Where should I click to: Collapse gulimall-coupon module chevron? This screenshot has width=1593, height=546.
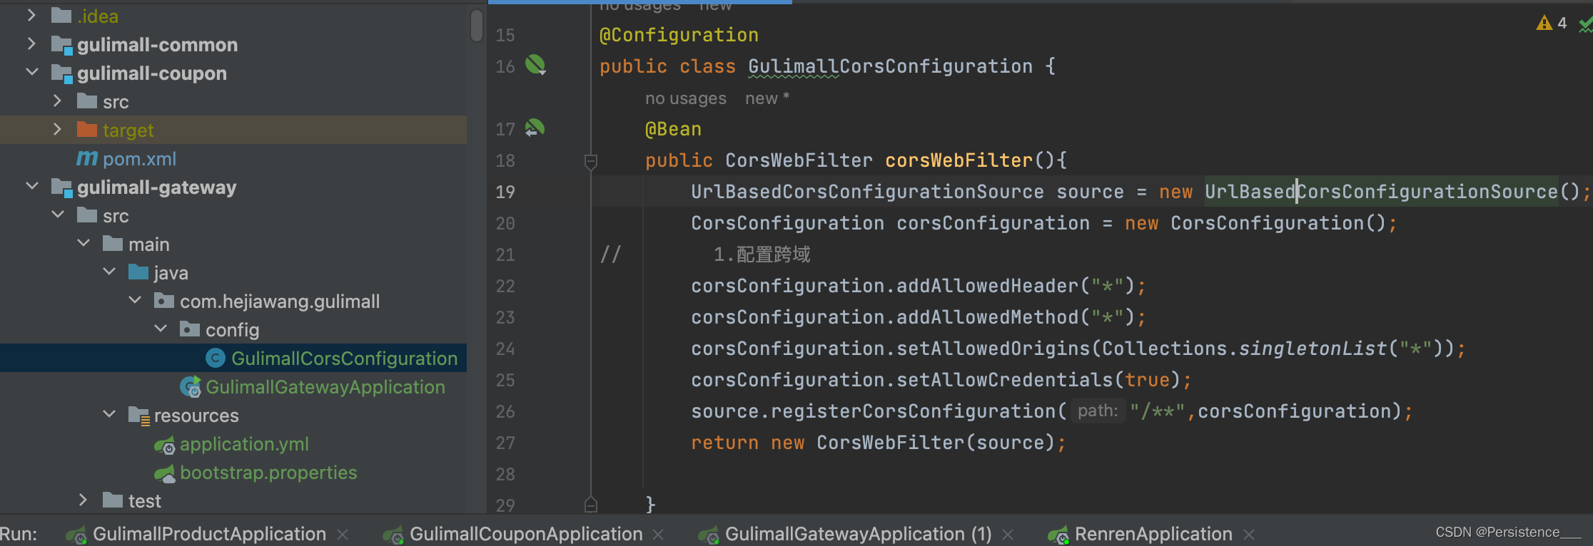[31, 72]
